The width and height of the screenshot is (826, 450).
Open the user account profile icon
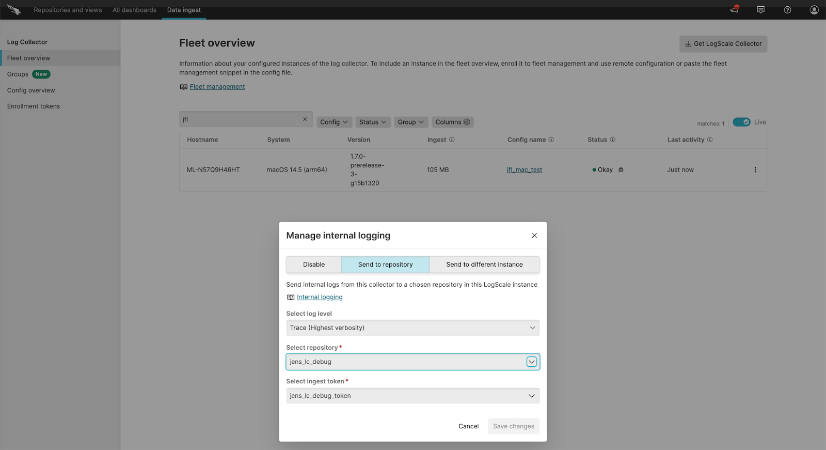[x=814, y=10]
